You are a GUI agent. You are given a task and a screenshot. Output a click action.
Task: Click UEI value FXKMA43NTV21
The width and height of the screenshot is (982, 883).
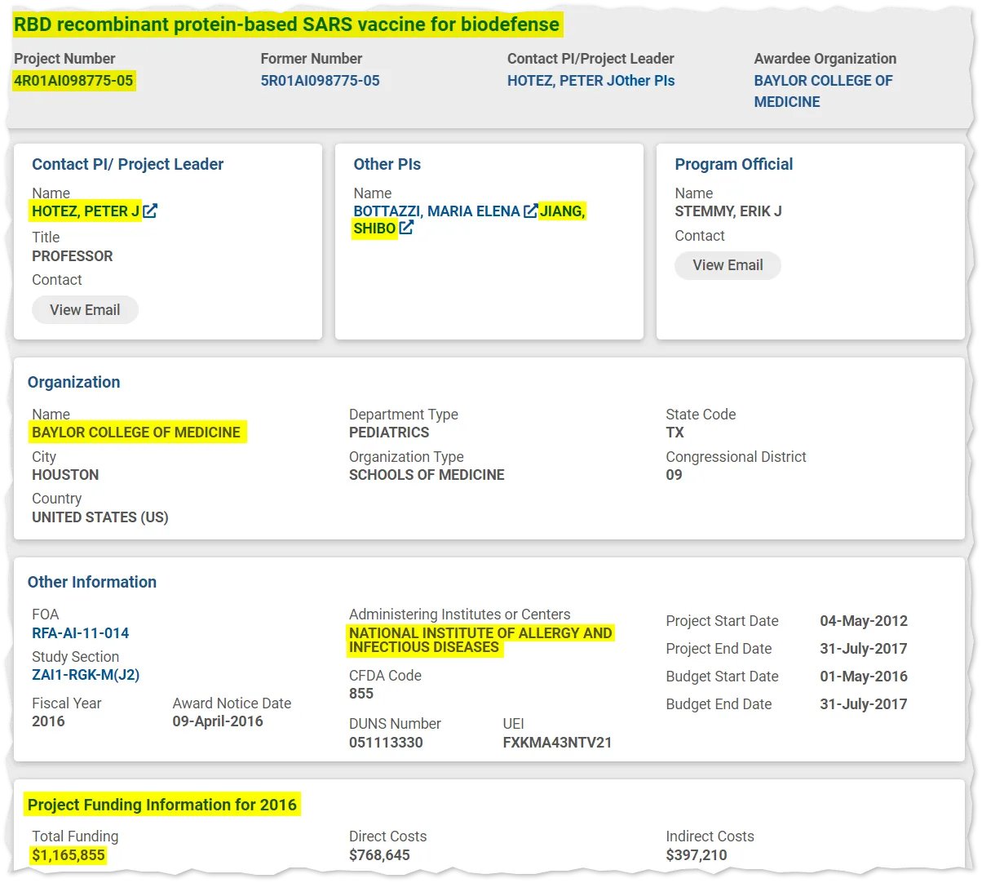click(557, 743)
